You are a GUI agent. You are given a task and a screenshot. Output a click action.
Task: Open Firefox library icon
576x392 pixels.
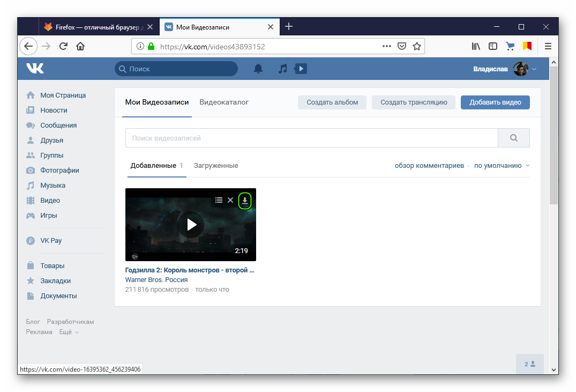476,46
